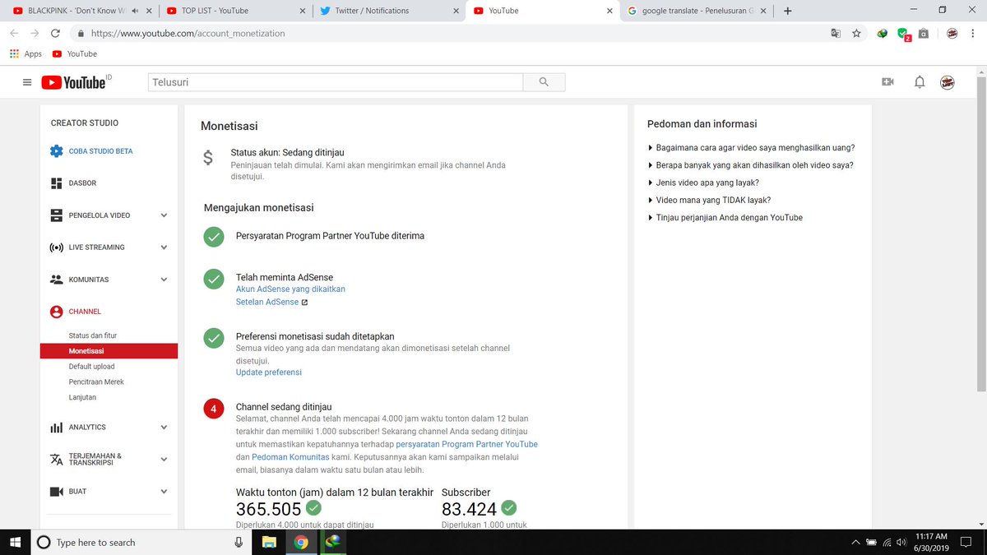The height and width of the screenshot is (555, 987).
Task: Click the Komunitas people icon
Action: tap(56, 280)
